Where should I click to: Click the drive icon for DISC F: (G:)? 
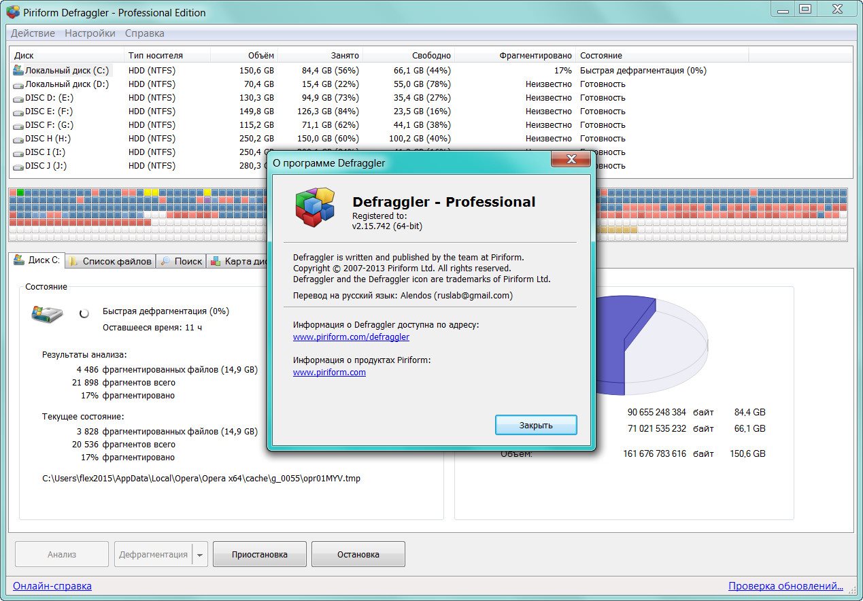pyautogui.click(x=18, y=125)
